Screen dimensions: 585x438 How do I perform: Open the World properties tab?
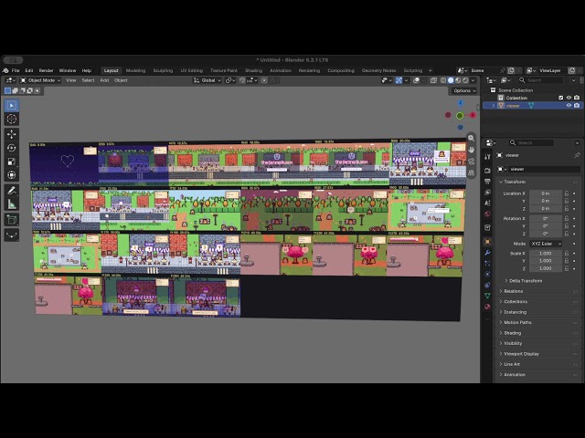coord(487,214)
